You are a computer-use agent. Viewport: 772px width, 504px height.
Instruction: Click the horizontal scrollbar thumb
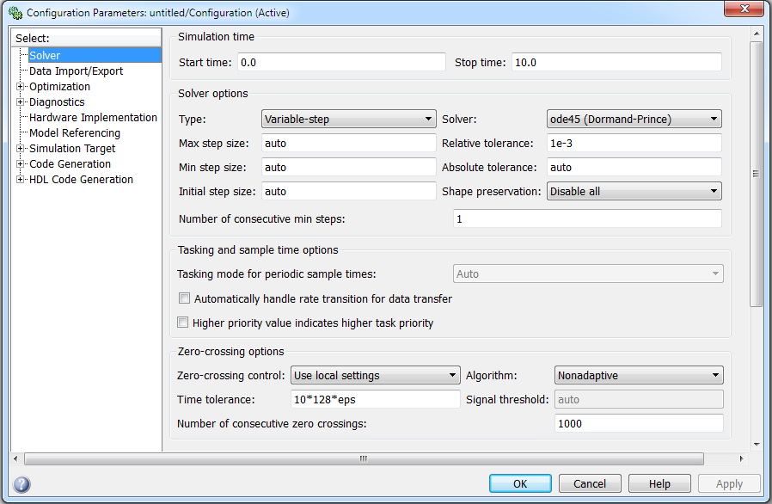click(x=364, y=458)
